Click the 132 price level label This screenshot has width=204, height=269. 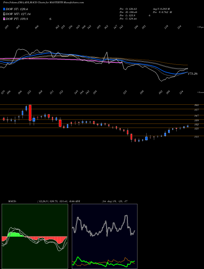click(x=197, y=125)
